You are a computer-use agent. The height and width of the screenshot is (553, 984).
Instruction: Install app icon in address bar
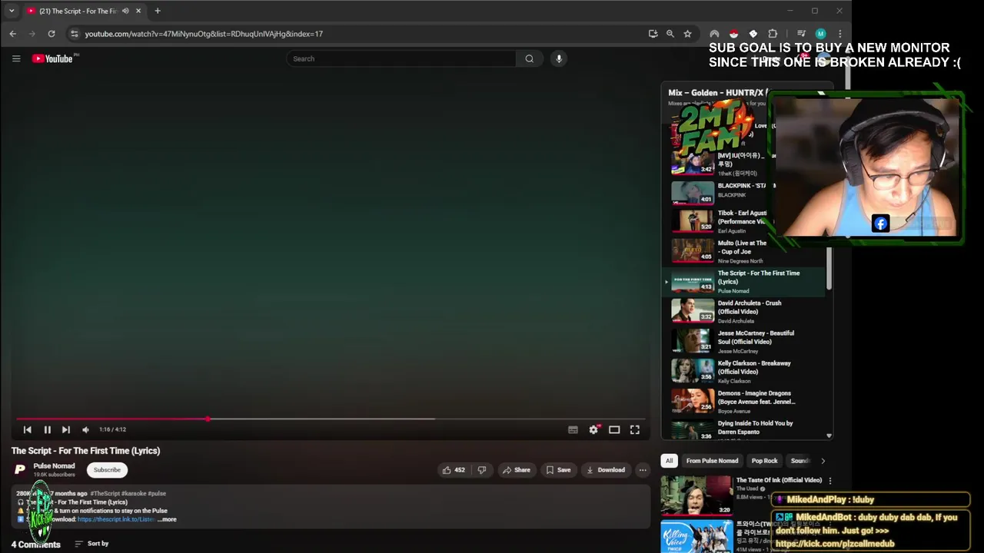coord(653,34)
